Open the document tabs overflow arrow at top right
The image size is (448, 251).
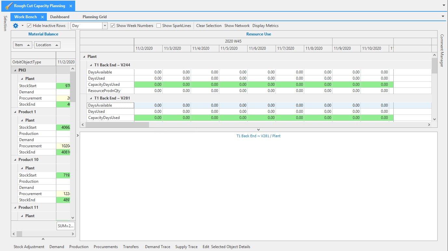click(444, 6)
